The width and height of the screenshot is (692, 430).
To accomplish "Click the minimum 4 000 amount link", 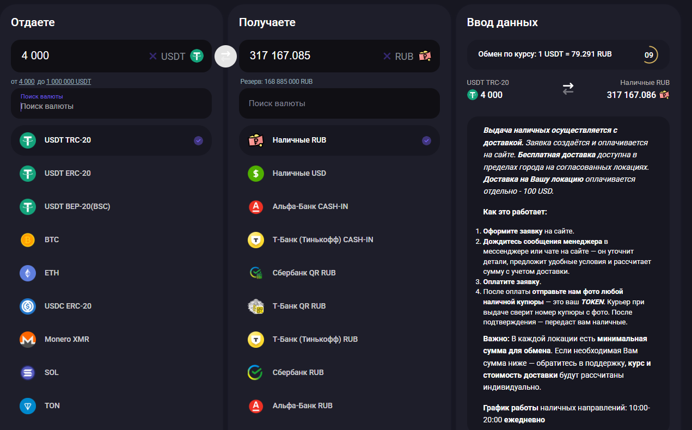I will (x=27, y=82).
